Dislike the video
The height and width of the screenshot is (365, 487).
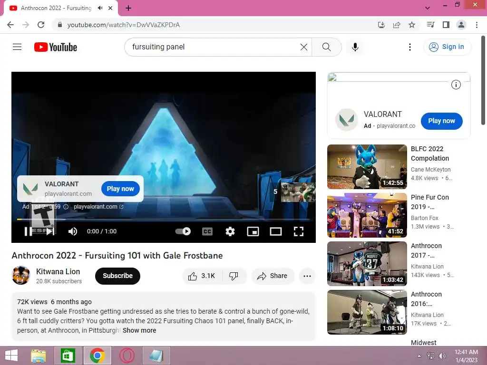coord(234,276)
